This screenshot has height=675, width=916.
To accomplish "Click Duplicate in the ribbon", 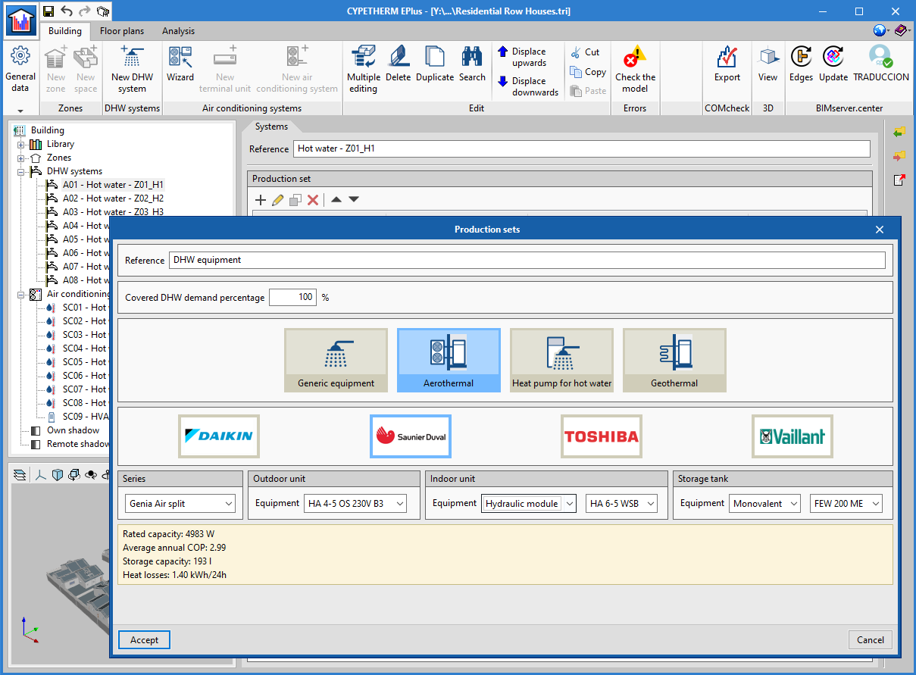I will pos(435,64).
